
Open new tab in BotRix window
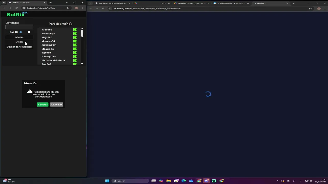coord(50,3)
